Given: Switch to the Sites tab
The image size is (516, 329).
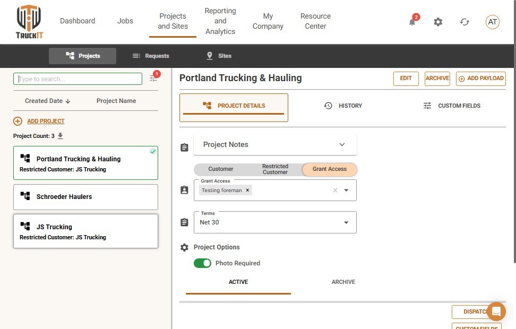Looking at the screenshot, I should pos(219,56).
